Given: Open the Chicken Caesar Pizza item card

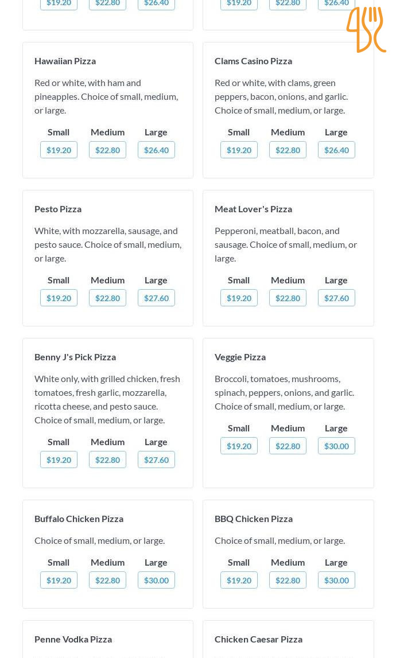Looking at the screenshot, I should coord(288,639).
